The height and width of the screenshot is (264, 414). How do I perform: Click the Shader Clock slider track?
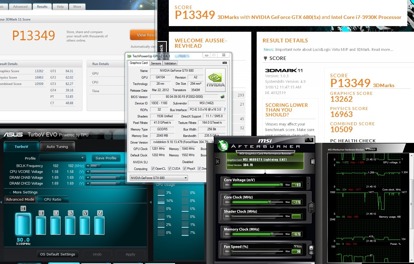[x=257, y=216]
